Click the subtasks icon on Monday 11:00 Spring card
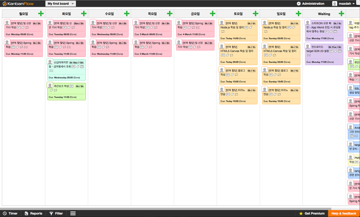Screen dimensions: 360x217 (26, 47)
